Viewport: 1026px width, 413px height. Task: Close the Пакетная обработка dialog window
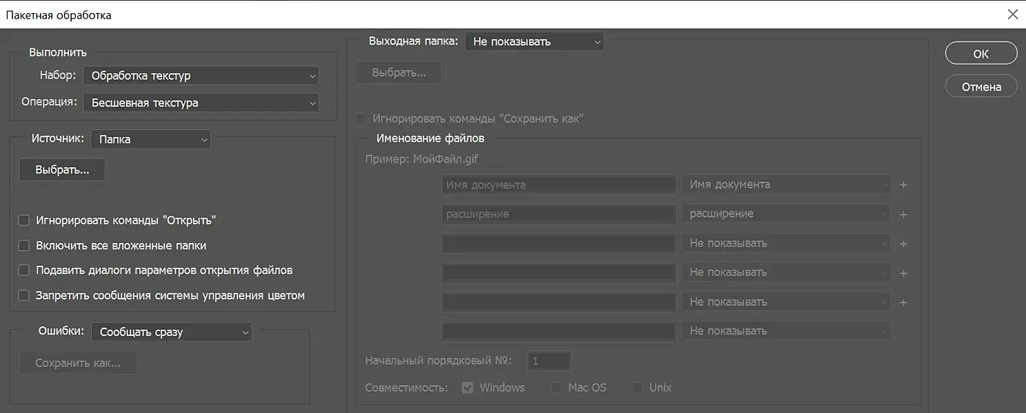click(1012, 14)
